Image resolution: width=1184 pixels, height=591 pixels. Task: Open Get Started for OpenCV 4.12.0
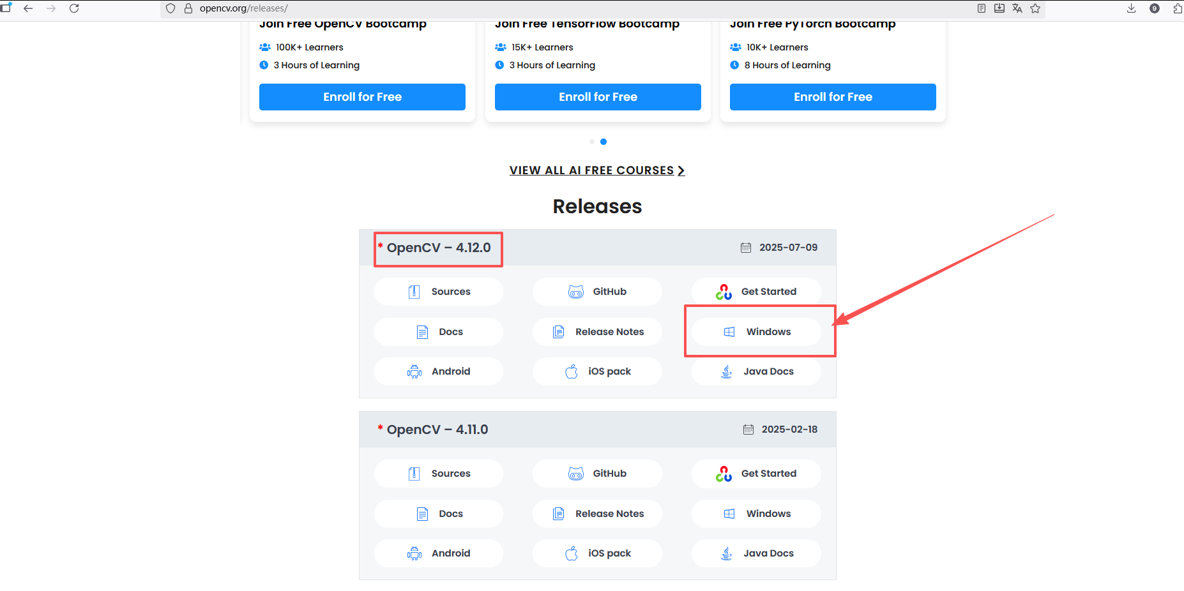(x=756, y=292)
